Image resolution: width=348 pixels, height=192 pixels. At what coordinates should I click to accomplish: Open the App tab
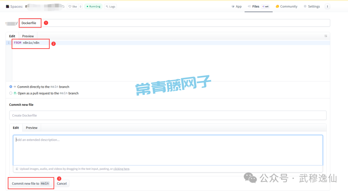point(237,6)
